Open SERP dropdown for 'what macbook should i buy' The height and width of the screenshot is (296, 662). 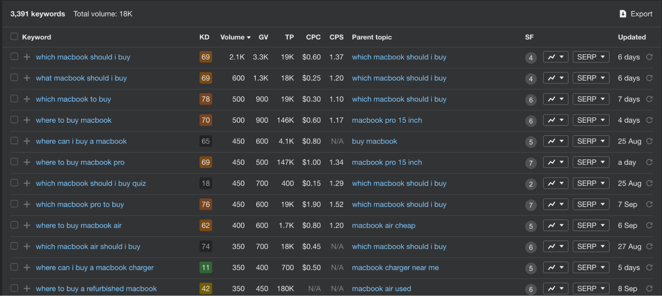point(591,78)
